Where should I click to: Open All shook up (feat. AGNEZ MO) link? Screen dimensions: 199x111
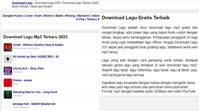pos(36,57)
